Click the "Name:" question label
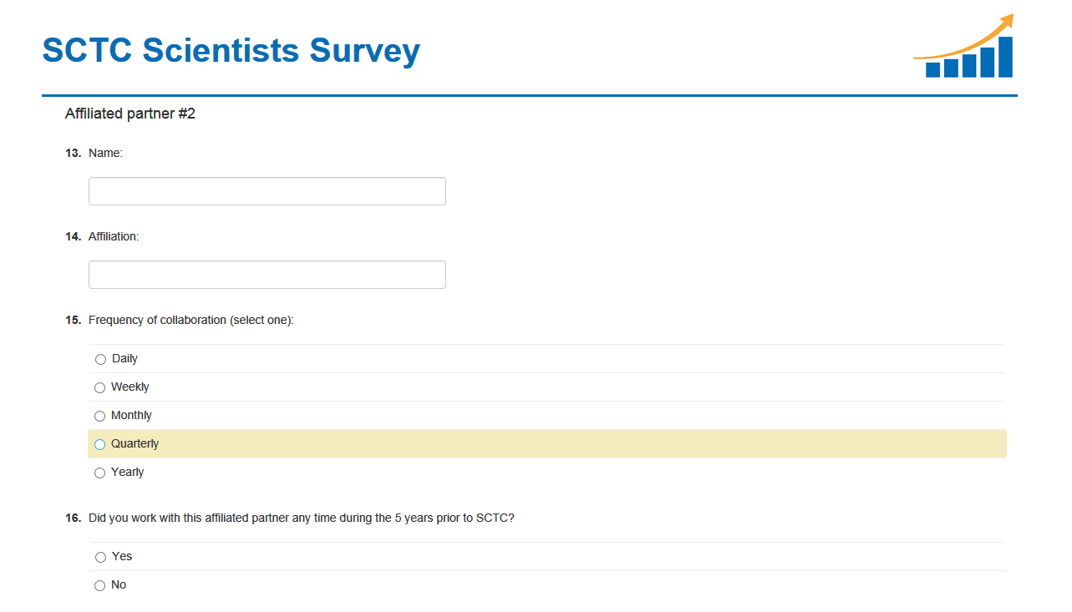The image size is (1072, 612). [105, 153]
